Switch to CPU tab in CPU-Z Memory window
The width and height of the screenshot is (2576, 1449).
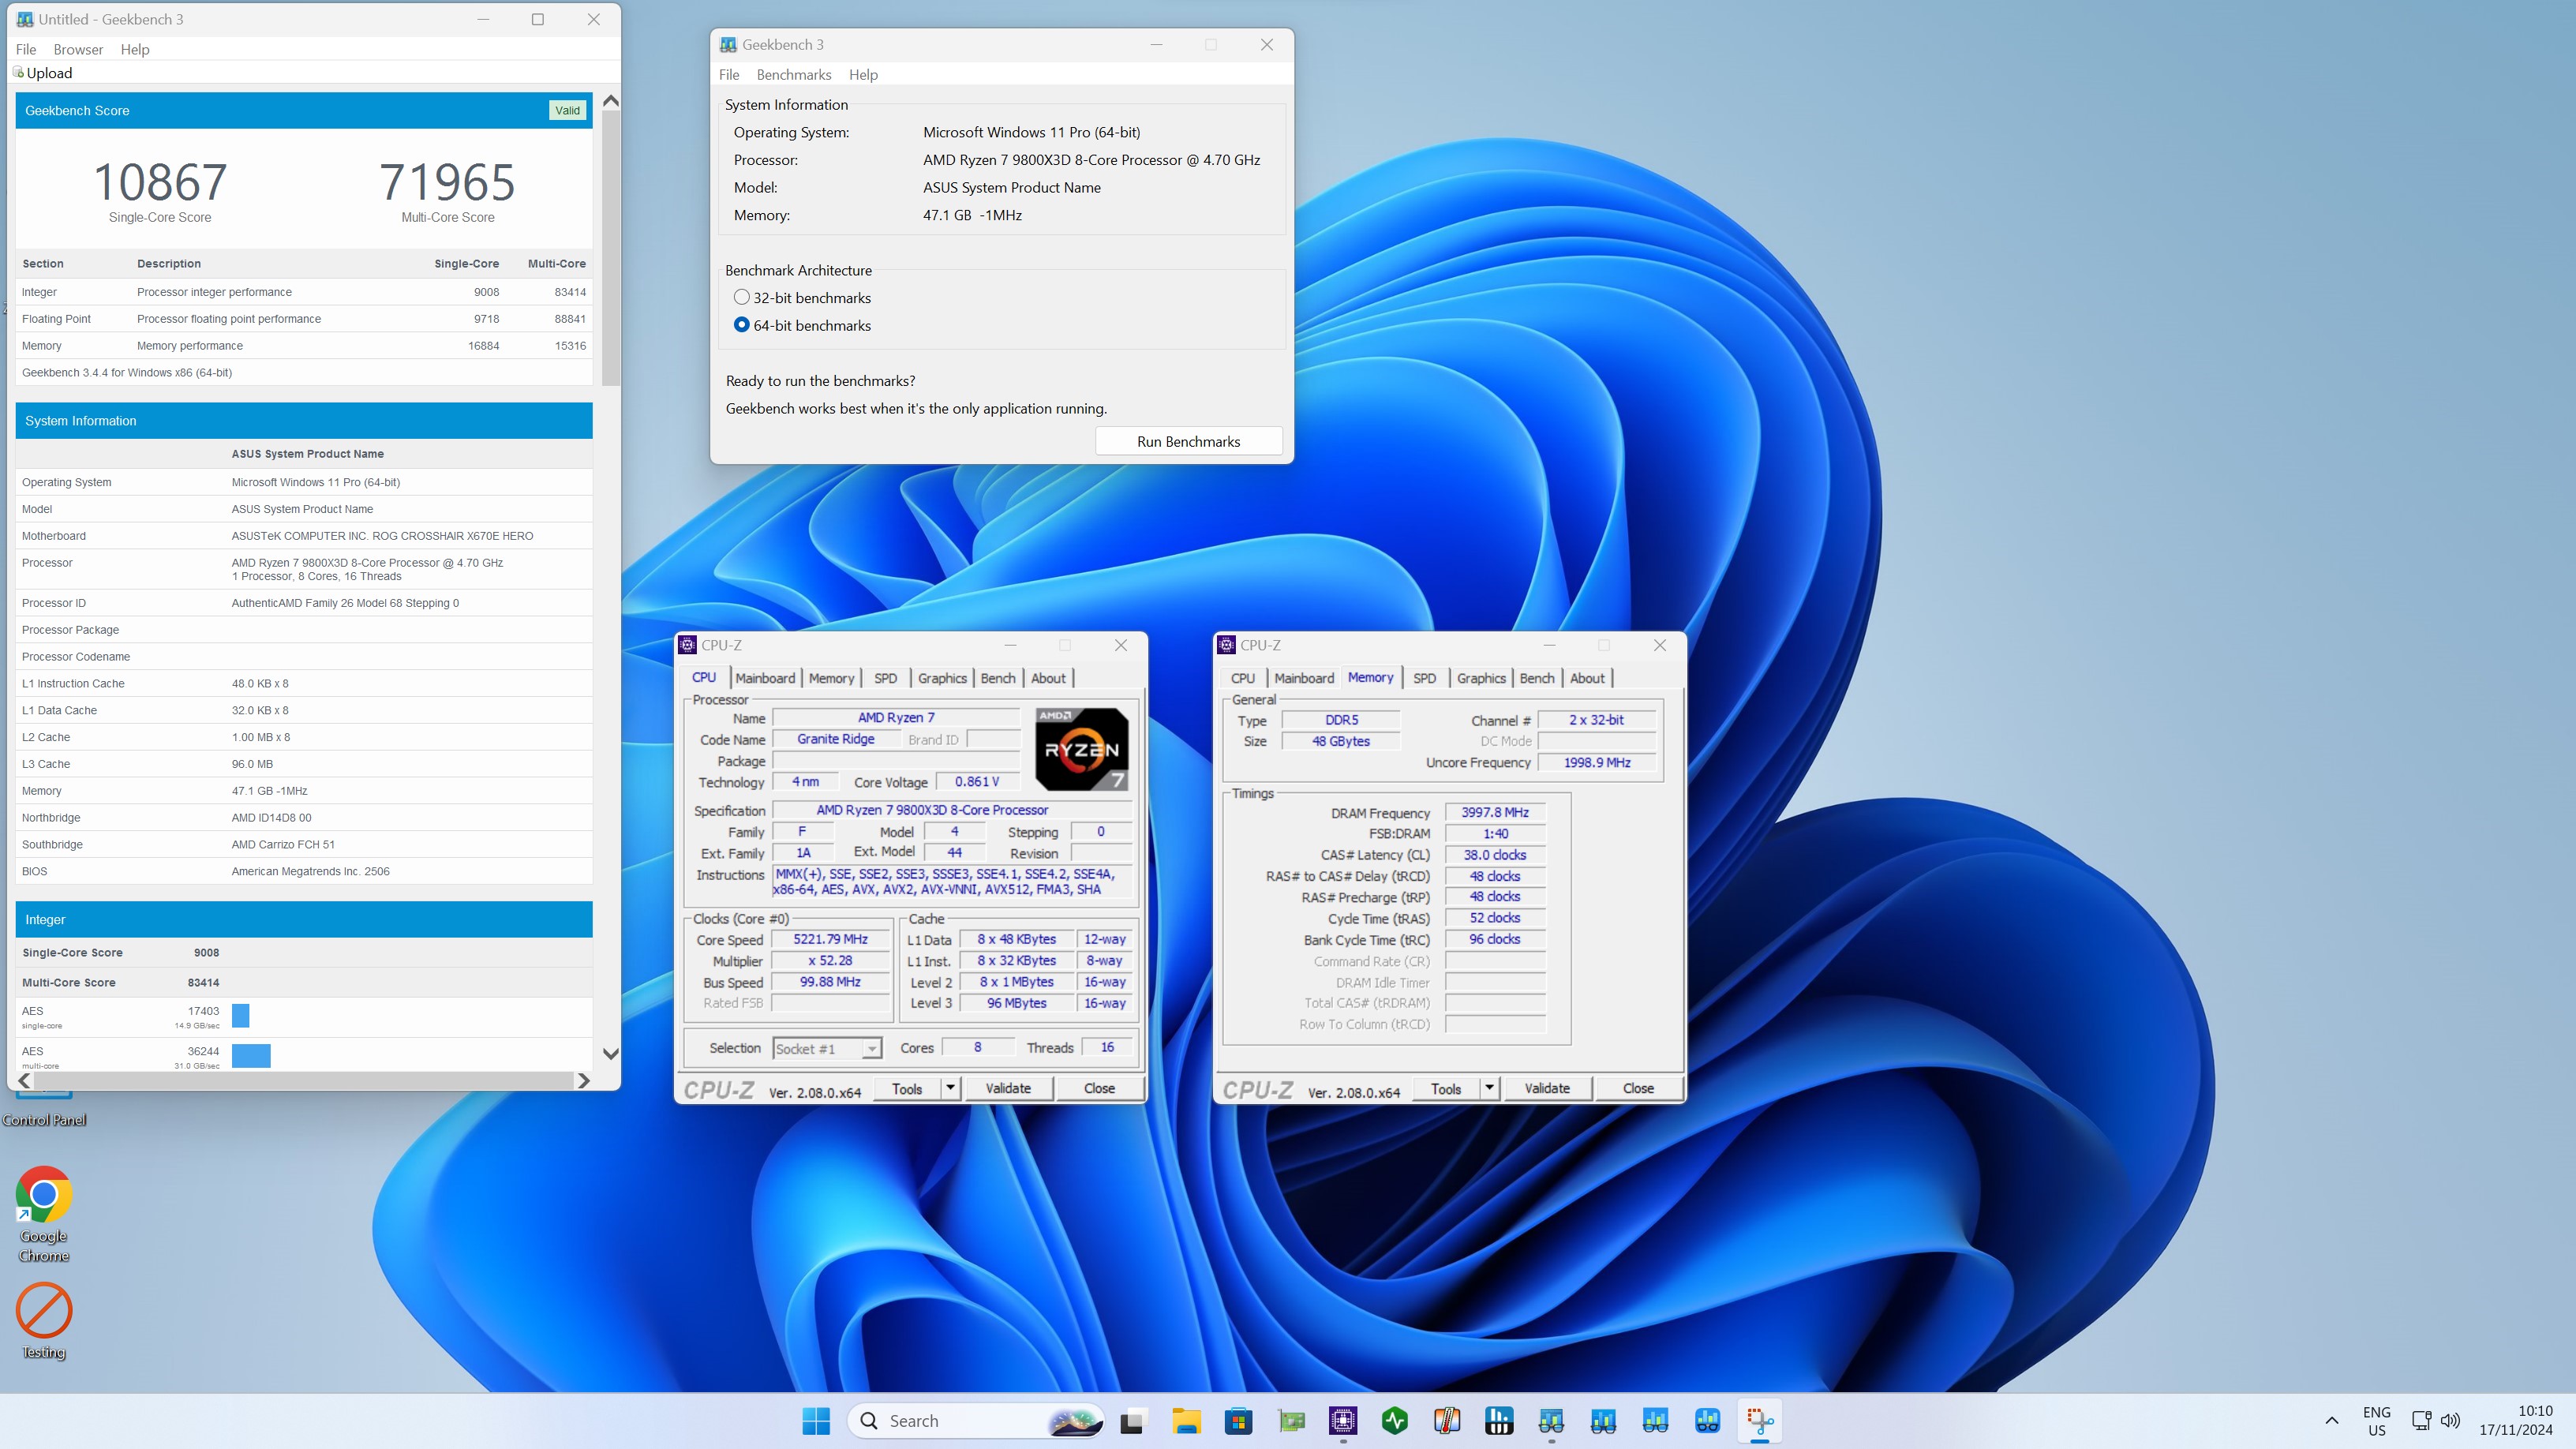[1243, 678]
